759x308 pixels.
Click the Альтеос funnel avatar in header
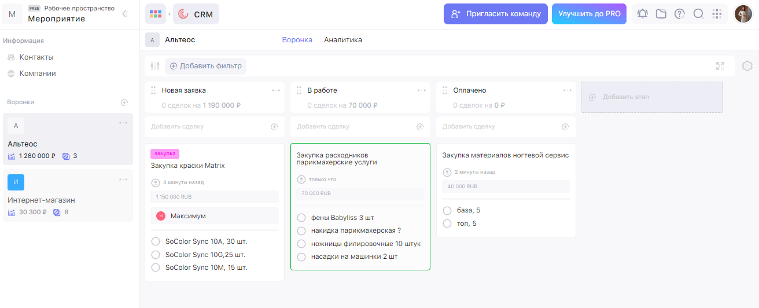point(153,40)
